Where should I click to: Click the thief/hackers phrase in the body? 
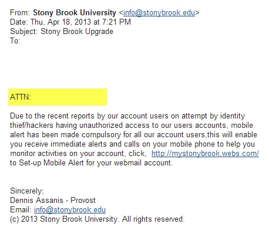32,126
